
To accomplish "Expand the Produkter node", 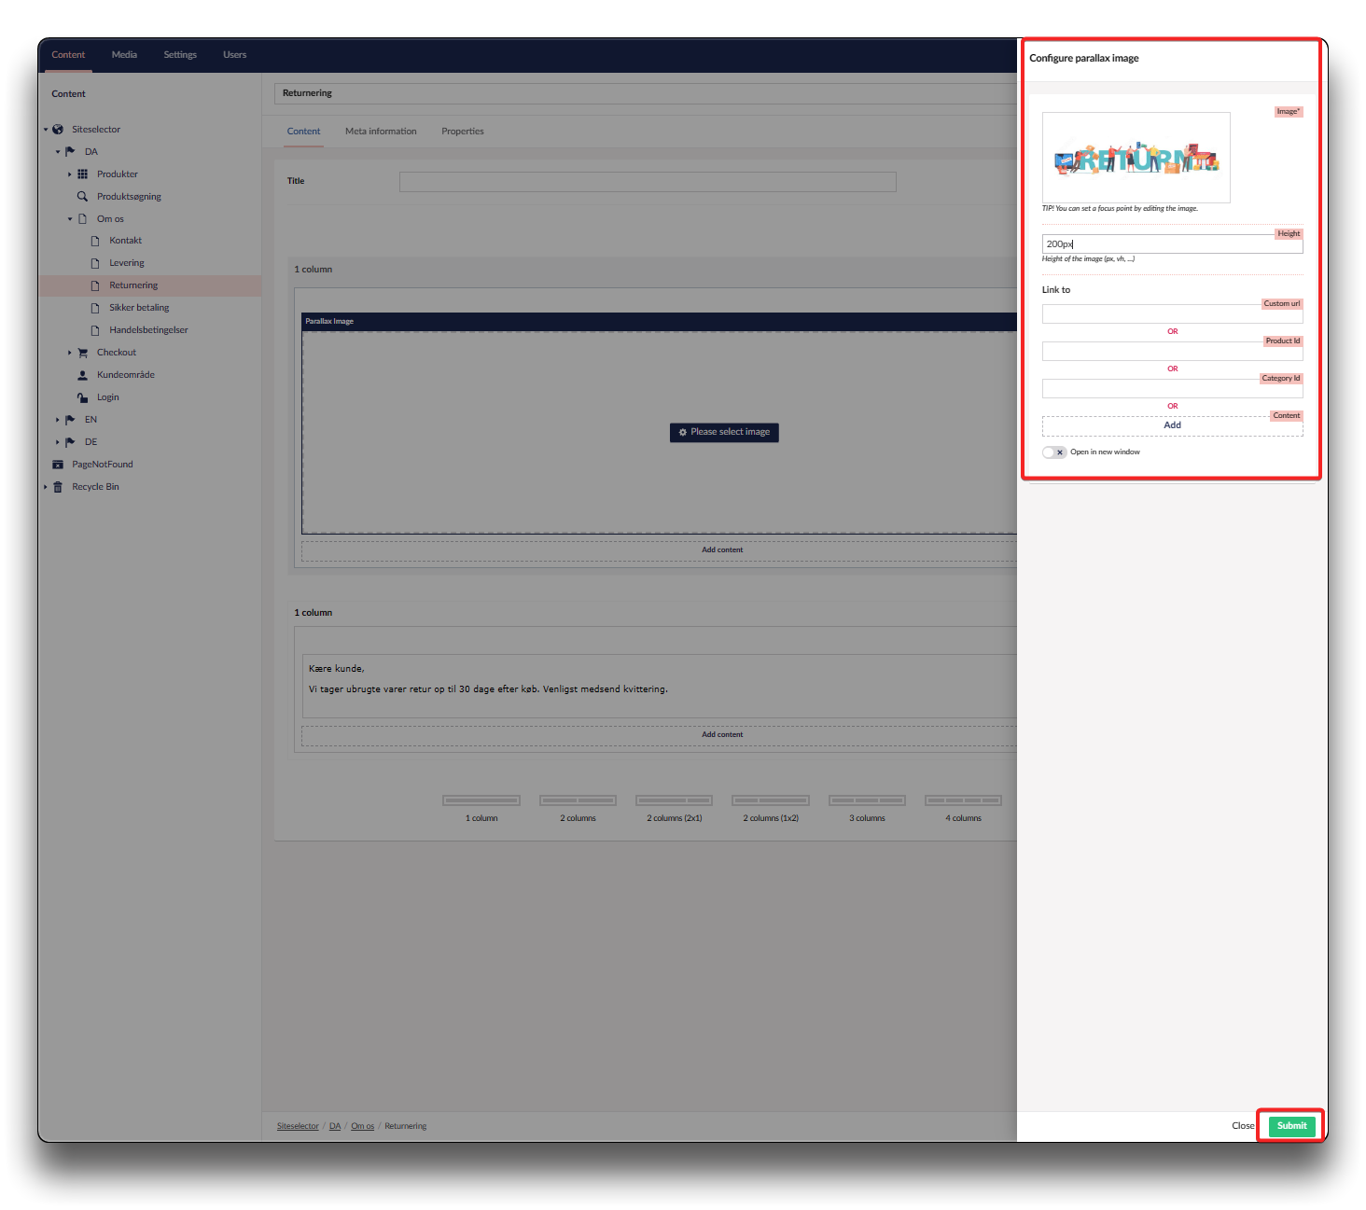I will click(69, 174).
